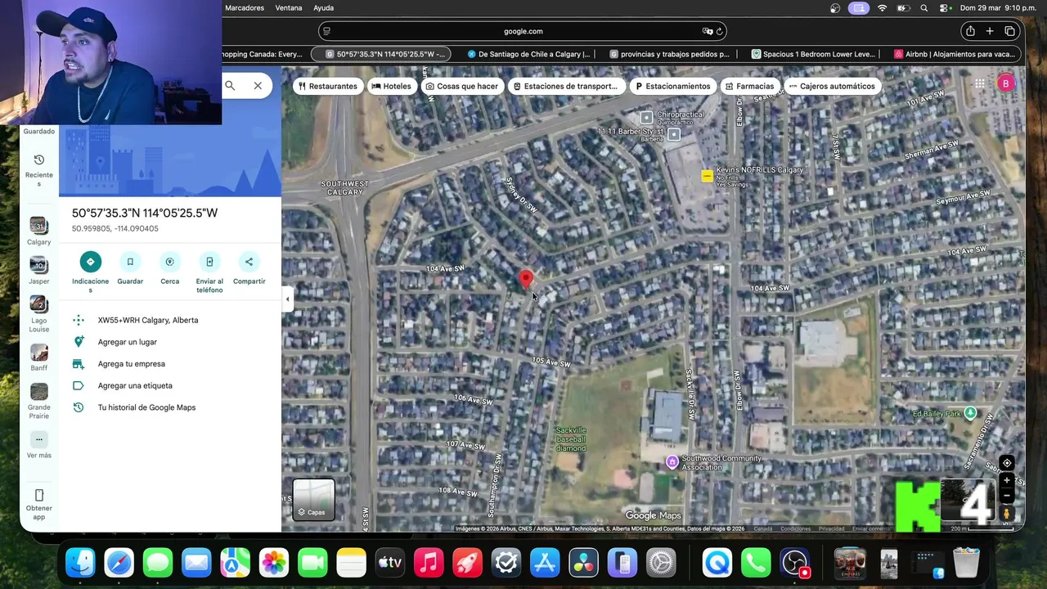Open the Capas layers switcher
Viewport: 1047px width, 589px height.
point(314,500)
